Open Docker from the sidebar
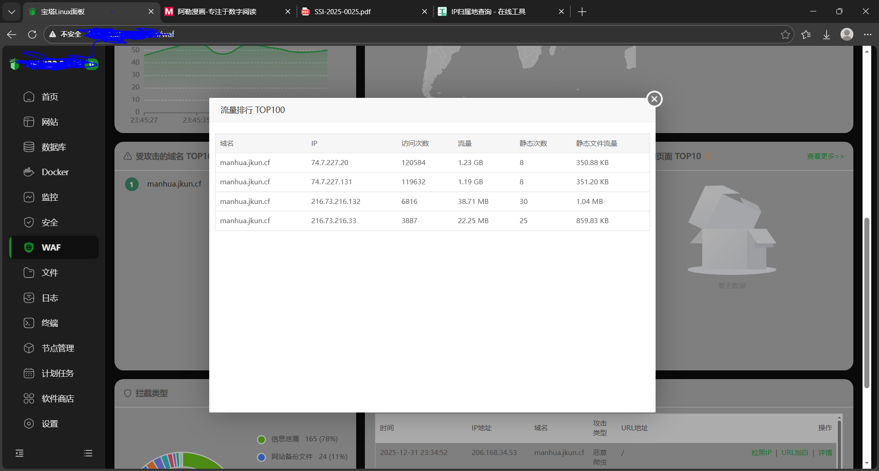This screenshot has width=879, height=471. [x=54, y=172]
